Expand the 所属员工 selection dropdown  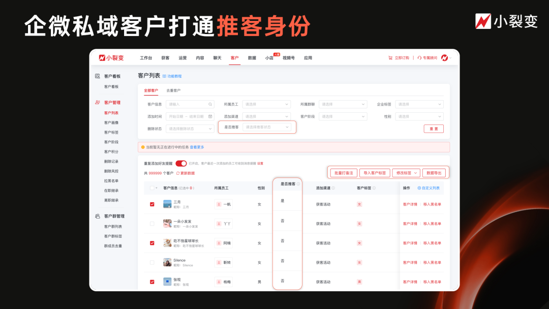coord(265,104)
